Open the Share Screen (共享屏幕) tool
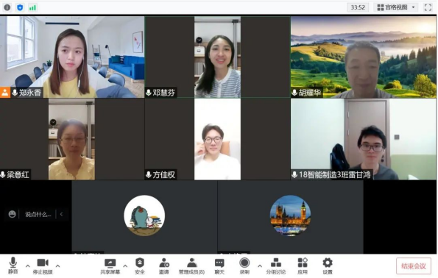This screenshot has width=438, height=278. tap(110, 266)
